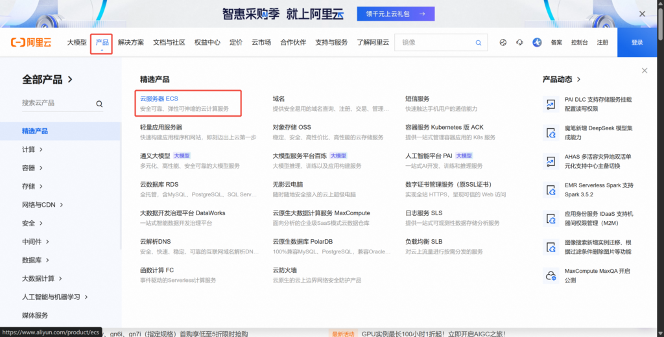The height and width of the screenshot is (337, 664).
Task: Close the products mega menu panel
Action: [644, 71]
